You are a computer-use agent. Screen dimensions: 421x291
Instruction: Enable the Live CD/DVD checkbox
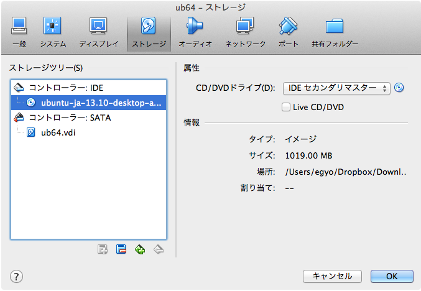pyautogui.click(x=286, y=107)
